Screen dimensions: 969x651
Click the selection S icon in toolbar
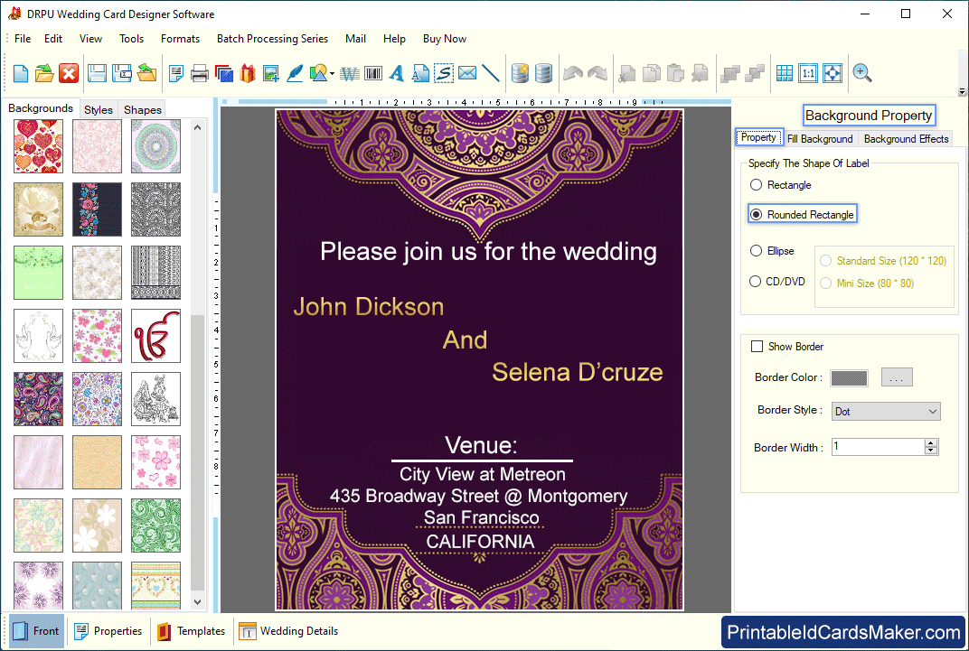(x=444, y=73)
